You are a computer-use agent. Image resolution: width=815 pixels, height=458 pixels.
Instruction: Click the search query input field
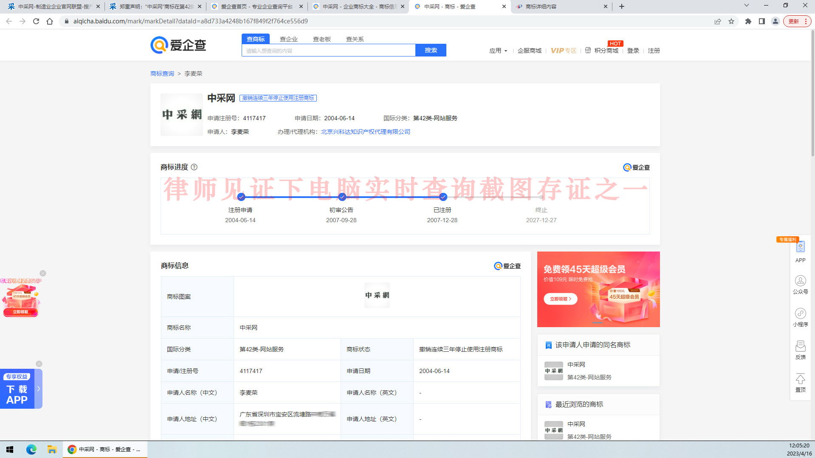pyautogui.click(x=328, y=51)
